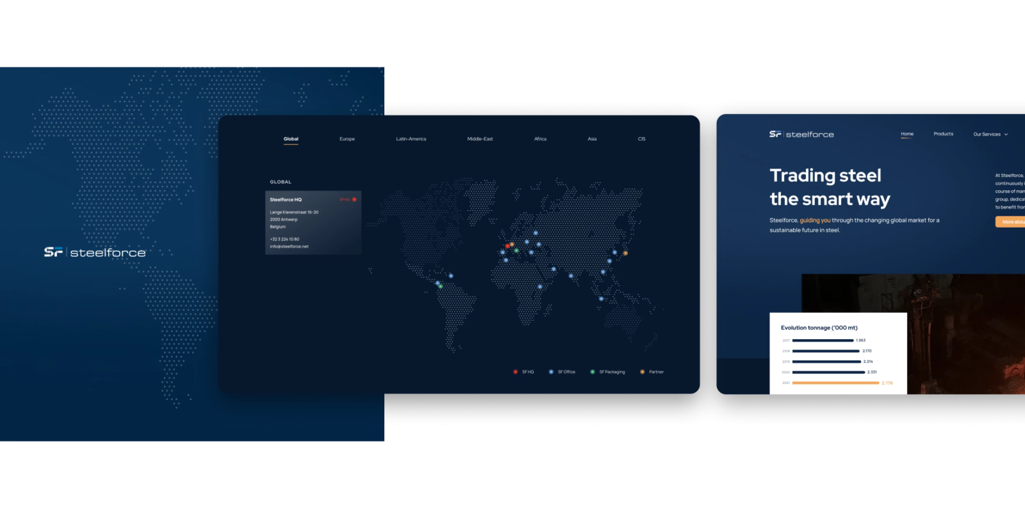
Task: Select the Global region tab
Action: pos(291,139)
